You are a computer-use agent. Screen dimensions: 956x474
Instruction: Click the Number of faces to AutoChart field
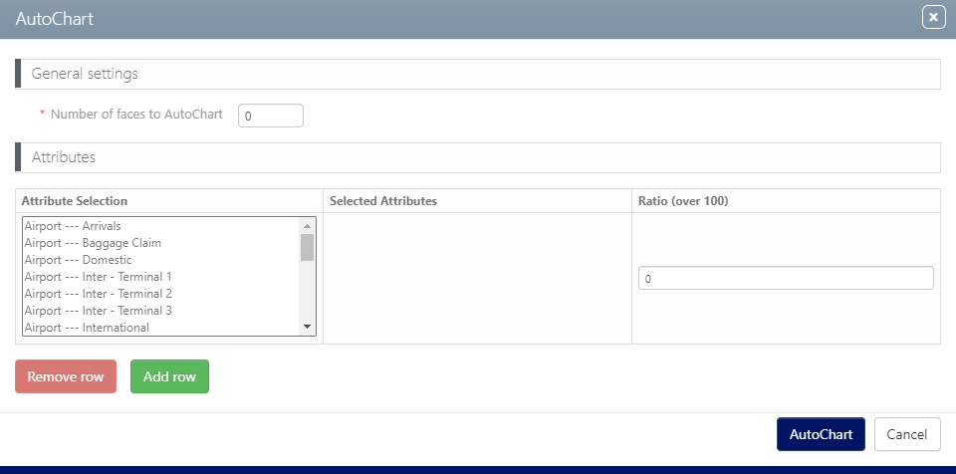[x=270, y=116]
